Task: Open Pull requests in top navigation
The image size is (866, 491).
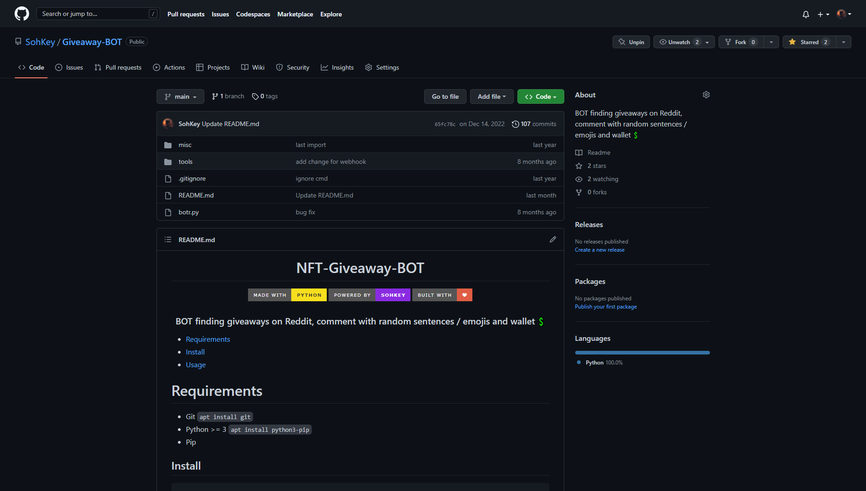Action: (186, 14)
